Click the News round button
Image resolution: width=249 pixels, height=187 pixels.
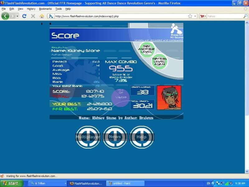click(x=115, y=137)
